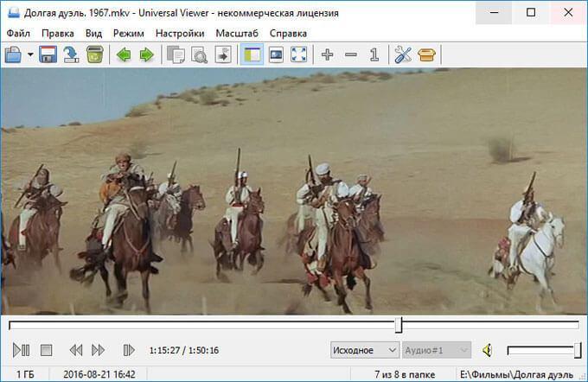Toggle the navigation panel icon
588x382 pixels.
pyautogui.click(x=252, y=54)
